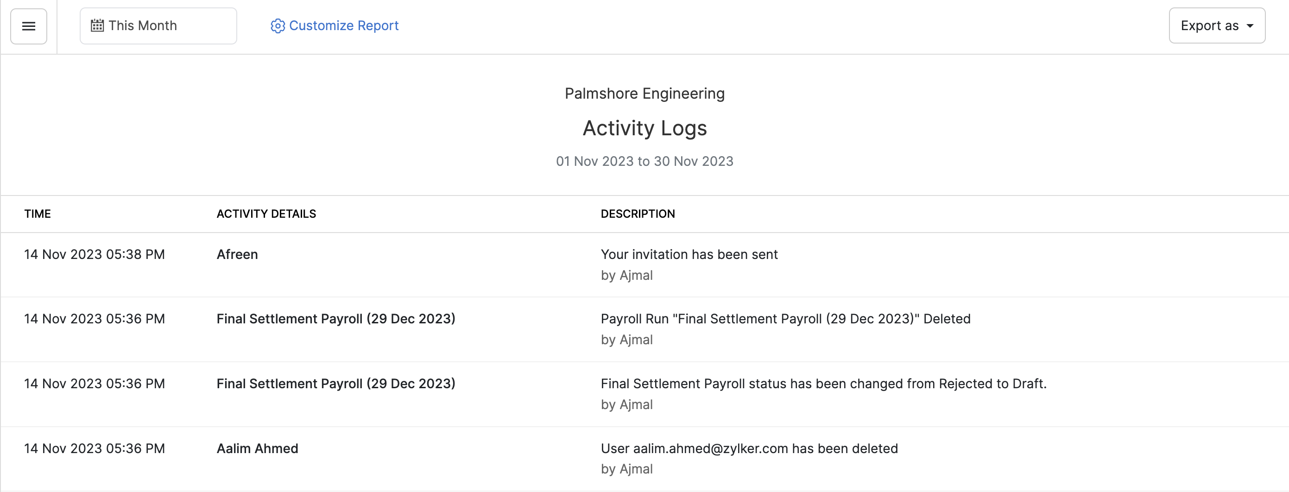The height and width of the screenshot is (492, 1289).
Task: Open the deleted Final Settlement Payroll entry
Action: click(x=335, y=319)
